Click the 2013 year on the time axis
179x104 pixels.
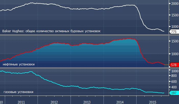click(x=87, y=102)
